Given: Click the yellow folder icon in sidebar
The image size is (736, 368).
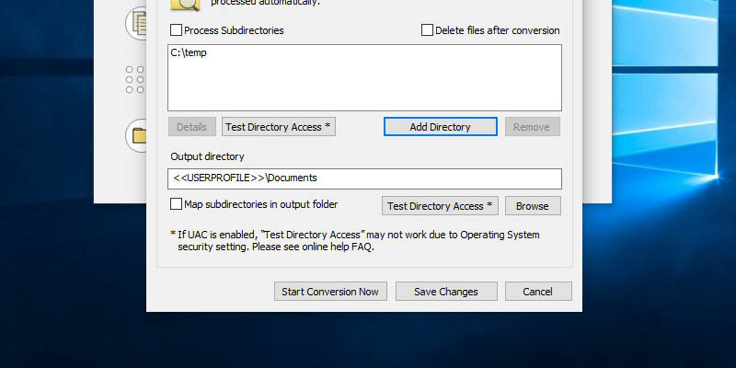Looking at the screenshot, I should 139,135.
